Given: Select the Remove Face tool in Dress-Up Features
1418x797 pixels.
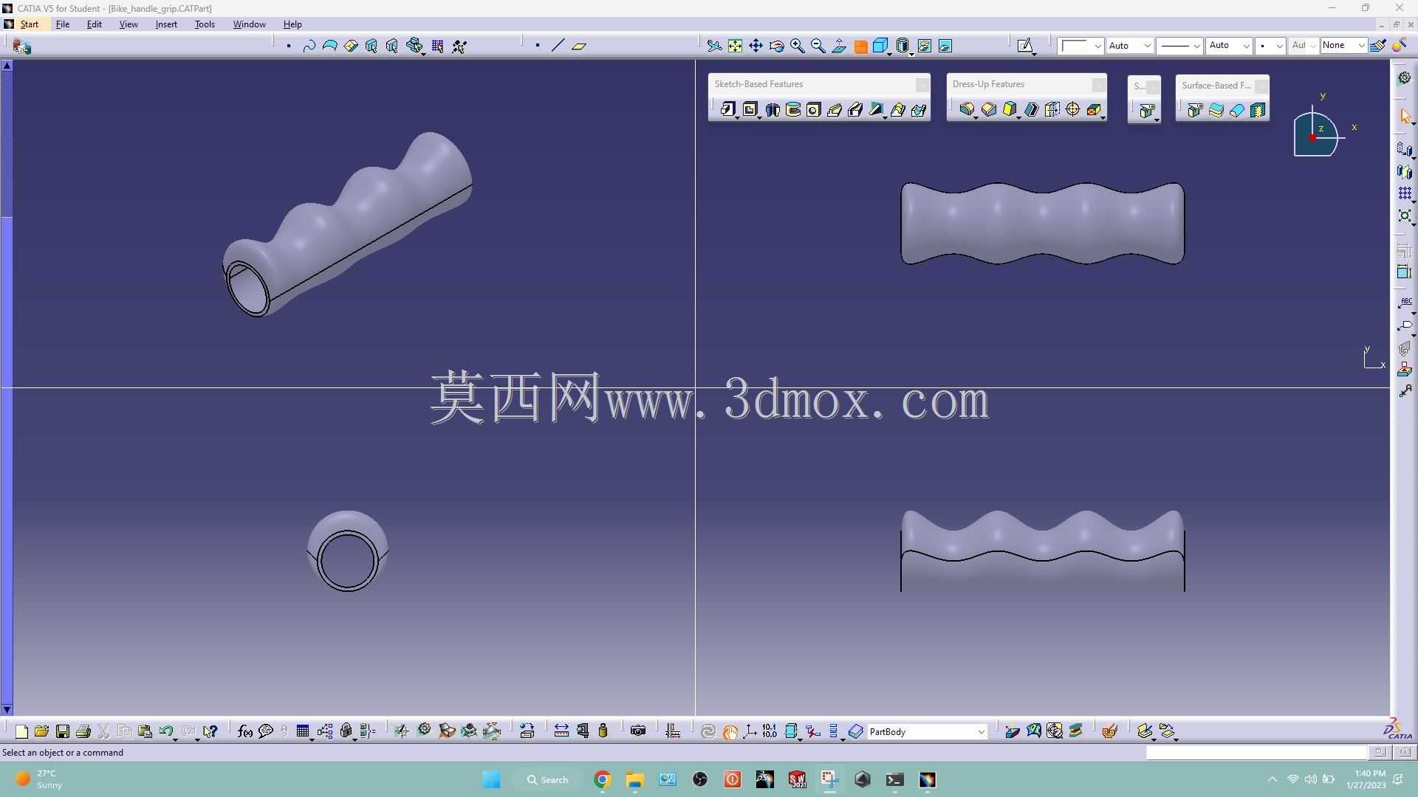Looking at the screenshot, I should coord(1095,110).
